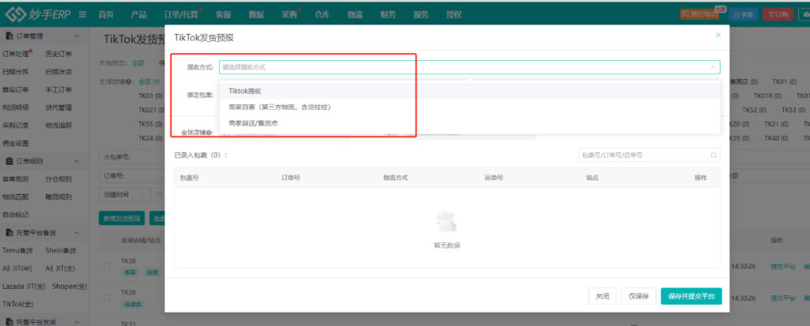This screenshot has width=810, height=326.
Task: Open Shopee(全) in sidebar
Action: coord(68,286)
